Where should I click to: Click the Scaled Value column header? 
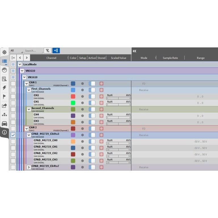[119, 58]
